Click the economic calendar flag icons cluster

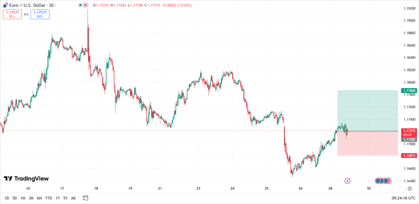(383, 180)
